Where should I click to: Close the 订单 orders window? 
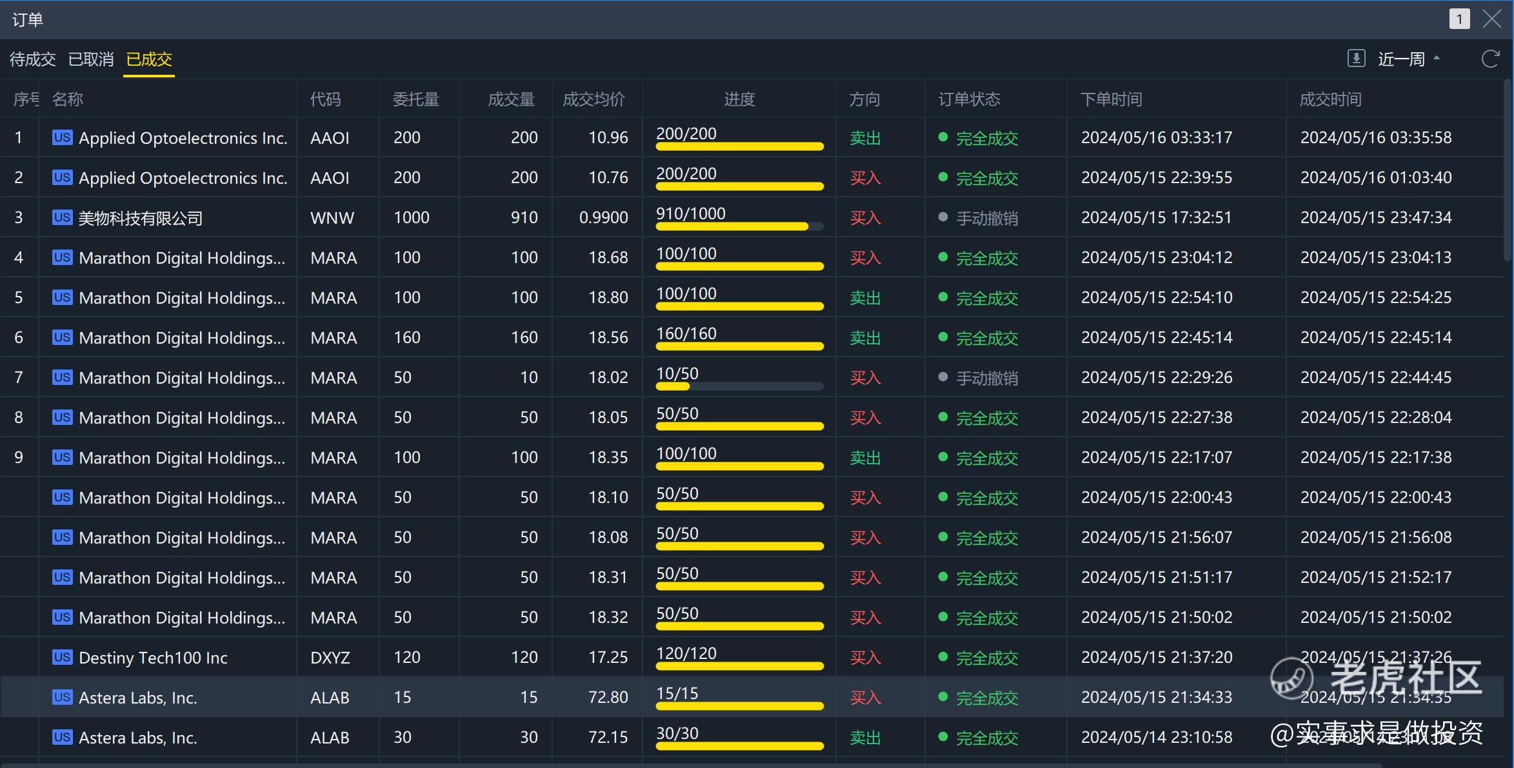click(x=1491, y=19)
